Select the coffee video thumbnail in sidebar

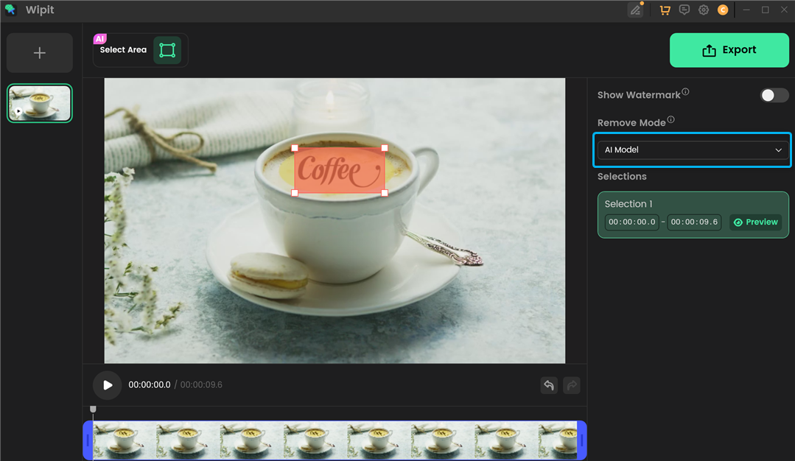39,102
